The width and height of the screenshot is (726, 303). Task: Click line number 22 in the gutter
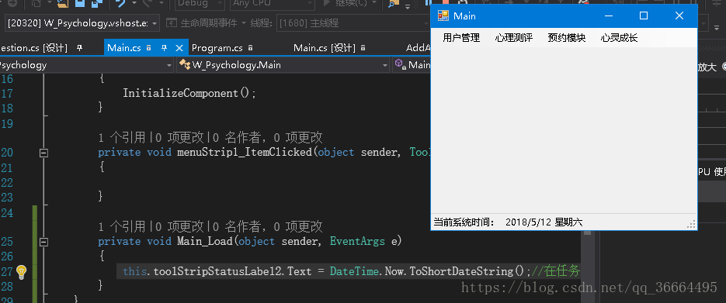(7, 183)
